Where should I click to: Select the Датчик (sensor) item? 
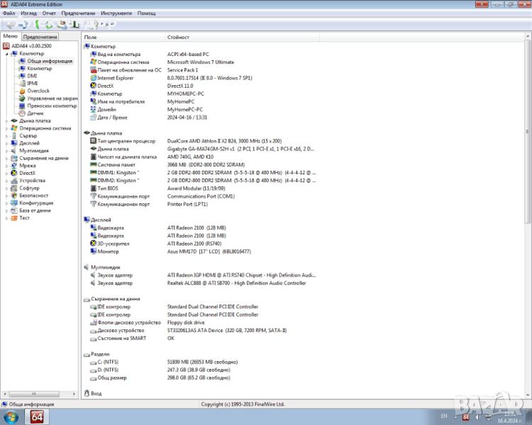35,113
